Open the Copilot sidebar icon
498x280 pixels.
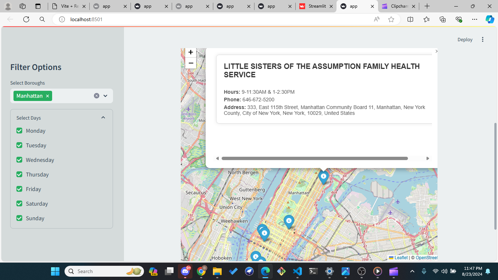pyautogui.click(x=490, y=19)
